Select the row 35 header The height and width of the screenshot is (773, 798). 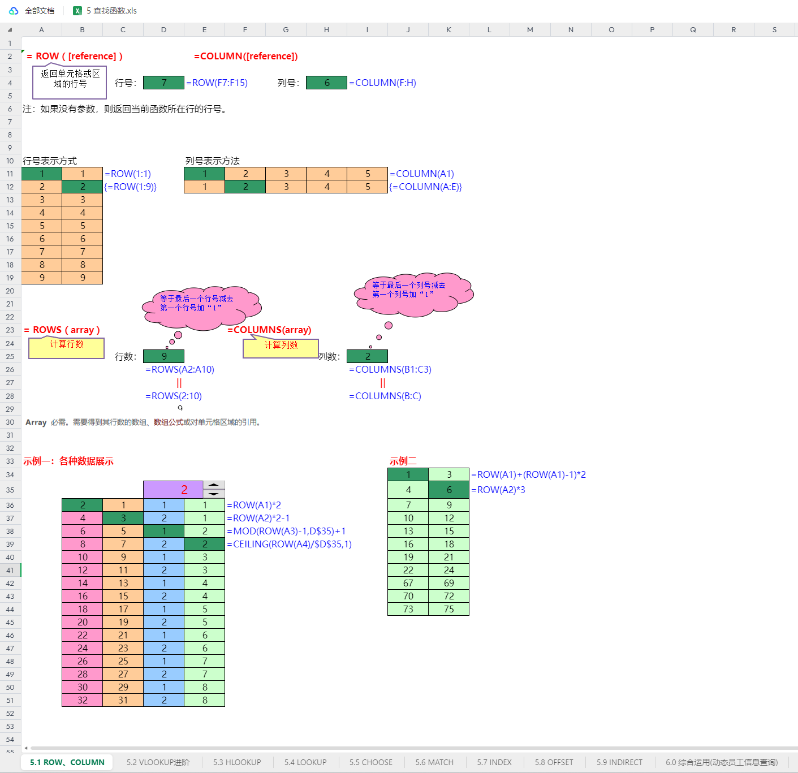pos(10,490)
